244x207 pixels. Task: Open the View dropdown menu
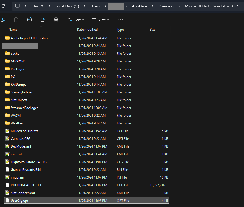coord(100,20)
